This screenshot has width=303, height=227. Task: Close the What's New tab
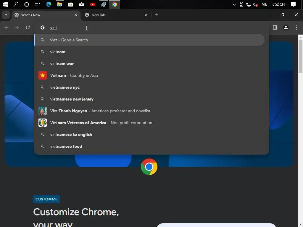point(76,15)
